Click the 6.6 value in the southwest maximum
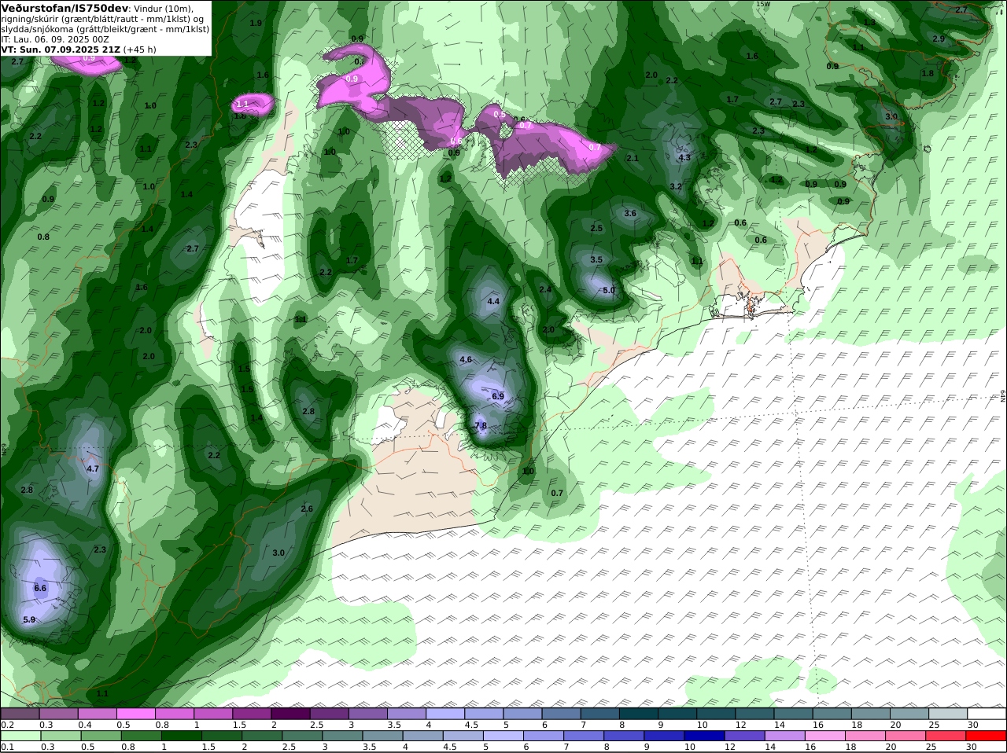 [41, 588]
